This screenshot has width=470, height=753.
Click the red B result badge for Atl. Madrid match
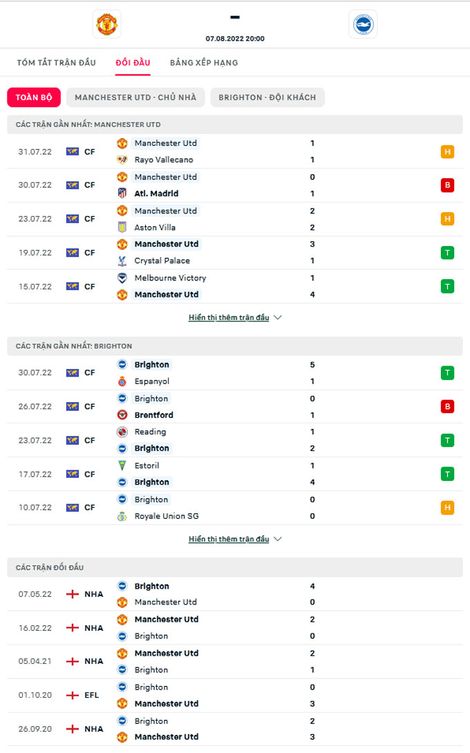pyautogui.click(x=447, y=185)
